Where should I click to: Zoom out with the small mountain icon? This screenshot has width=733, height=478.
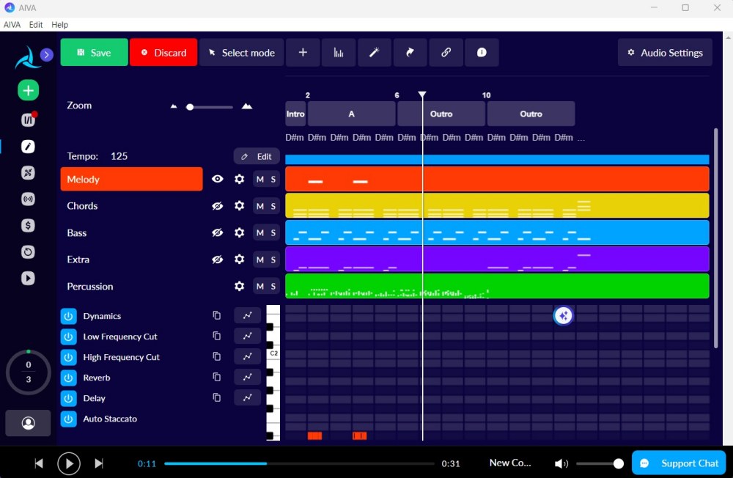174,106
